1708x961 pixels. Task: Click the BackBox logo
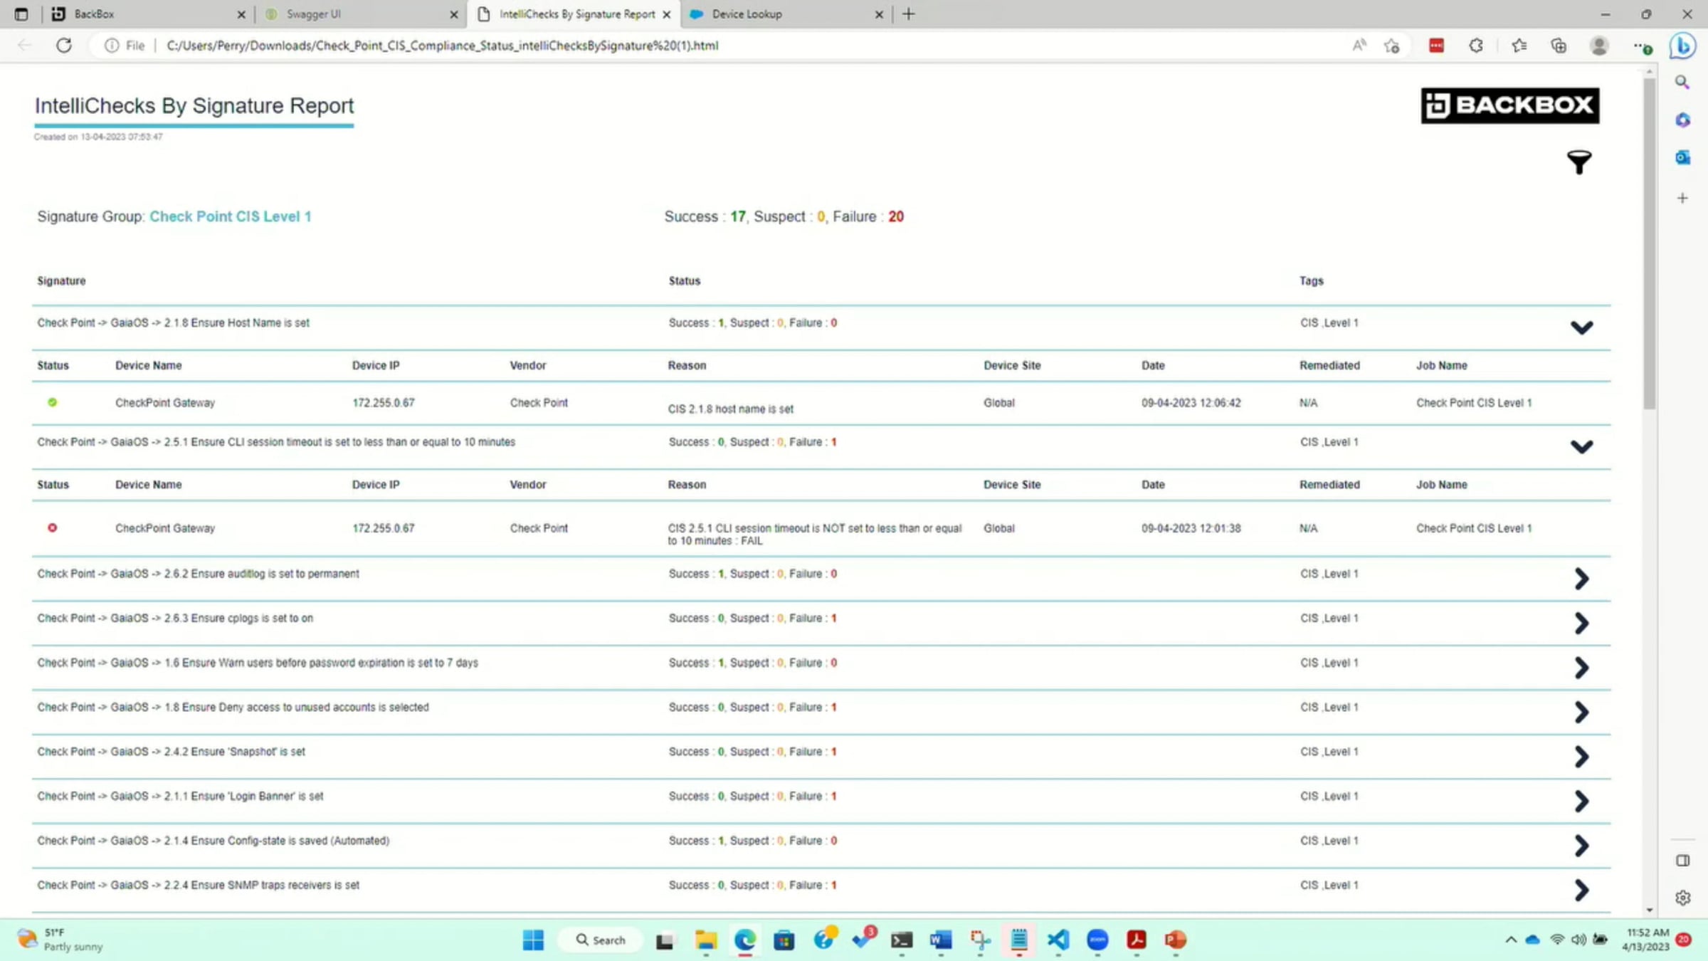click(1509, 105)
